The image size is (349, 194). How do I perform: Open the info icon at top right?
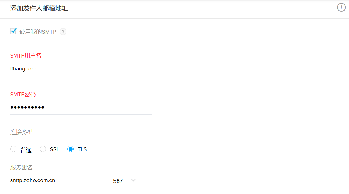(x=341, y=7)
